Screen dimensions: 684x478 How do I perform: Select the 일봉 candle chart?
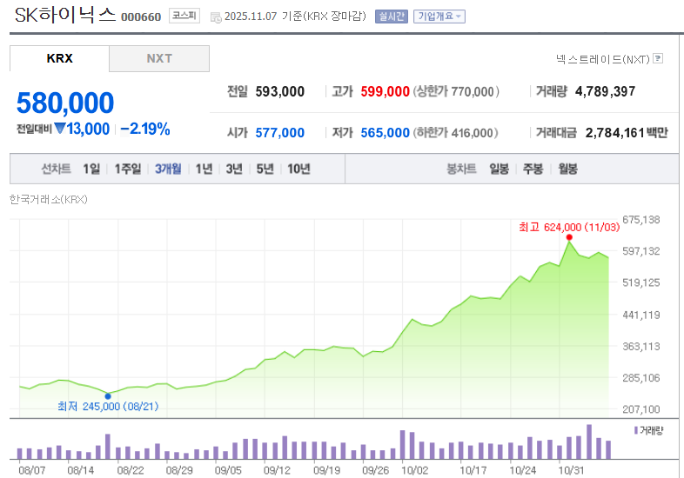499,169
